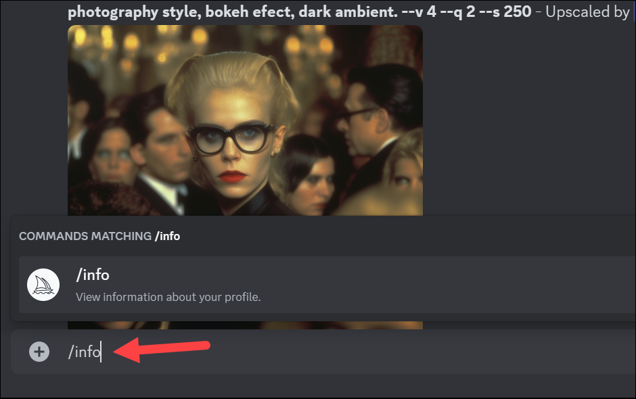Screen dimensions: 636x399
Task: Click the bold prompt text above the image
Action: click(299, 11)
